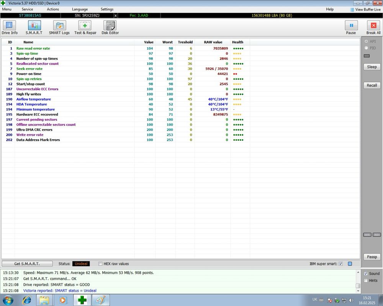Screen dimensions: 383x306
Task: Click the network tray icon
Action: tap(344, 300)
